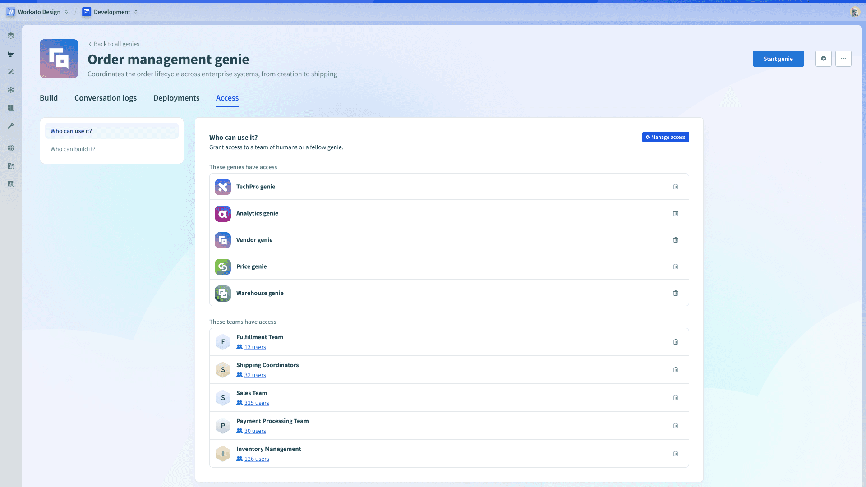Open the genie lamp sidebar icon
This screenshot has height=487, width=866.
(11, 54)
